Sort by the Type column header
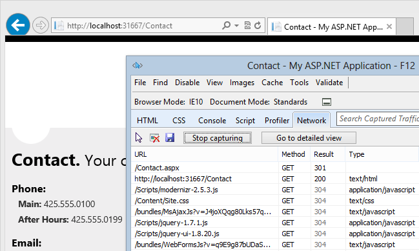 pos(382,154)
